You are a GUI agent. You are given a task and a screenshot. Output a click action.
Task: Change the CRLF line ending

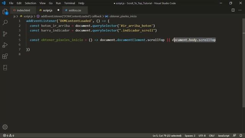pyautogui.click(x=212, y=136)
